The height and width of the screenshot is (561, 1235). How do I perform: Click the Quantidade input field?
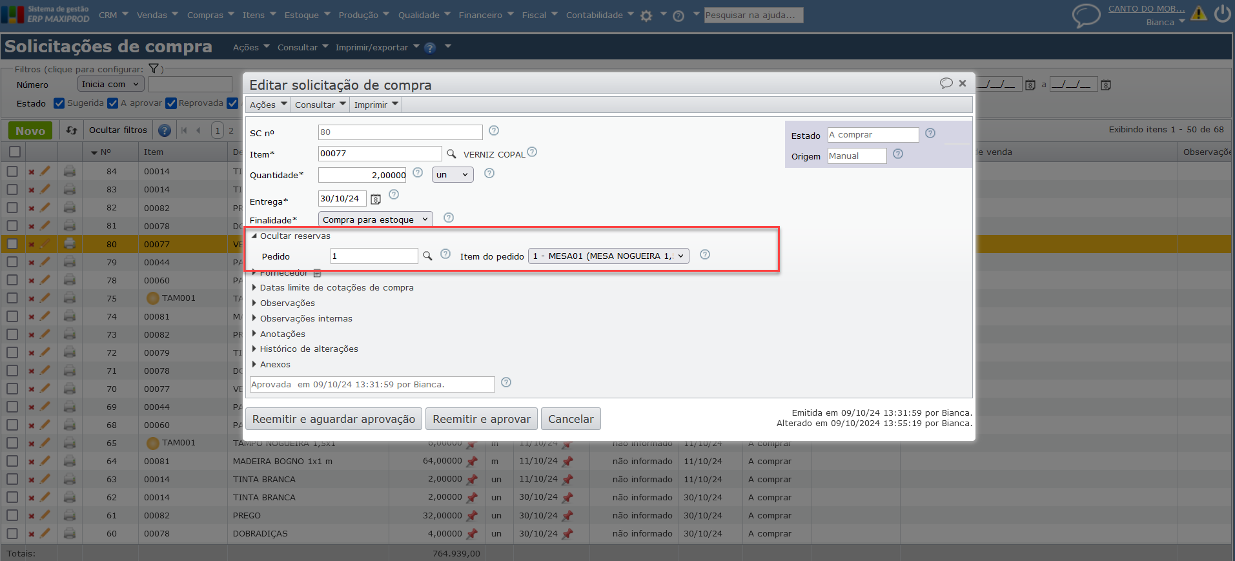tap(363, 175)
